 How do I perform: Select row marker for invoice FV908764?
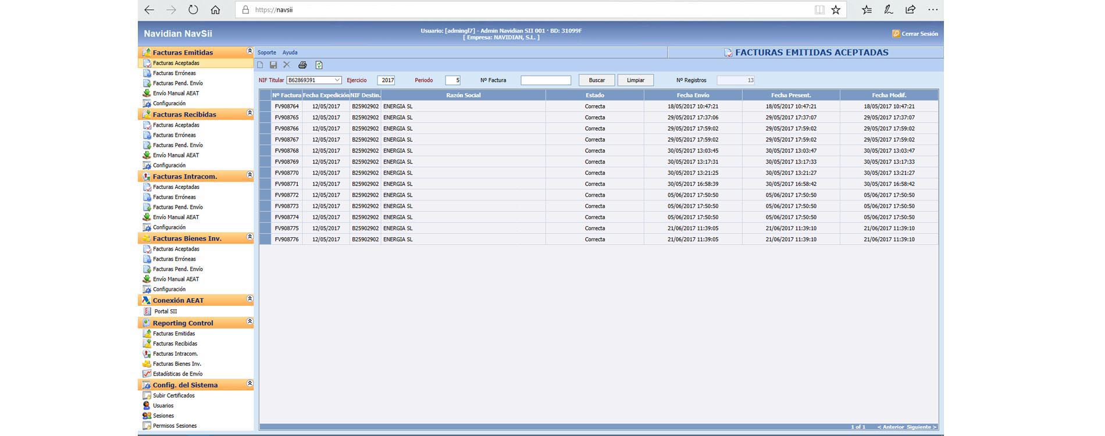tap(265, 106)
